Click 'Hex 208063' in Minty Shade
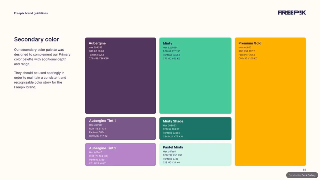Viewport: 320px width, 180px height. pyautogui.click(x=170, y=125)
